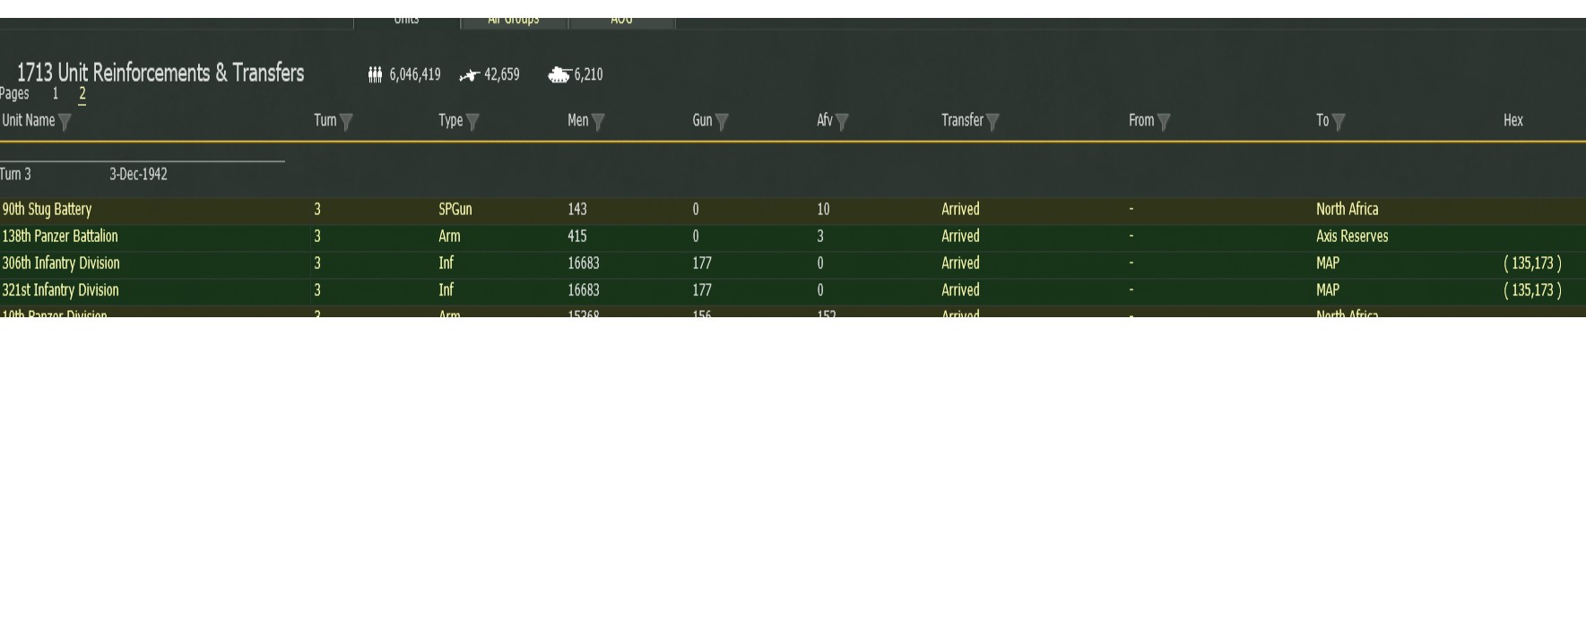This screenshot has width=1586, height=638.
Task: Open the Type column filter funnel
Action: click(472, 122)
